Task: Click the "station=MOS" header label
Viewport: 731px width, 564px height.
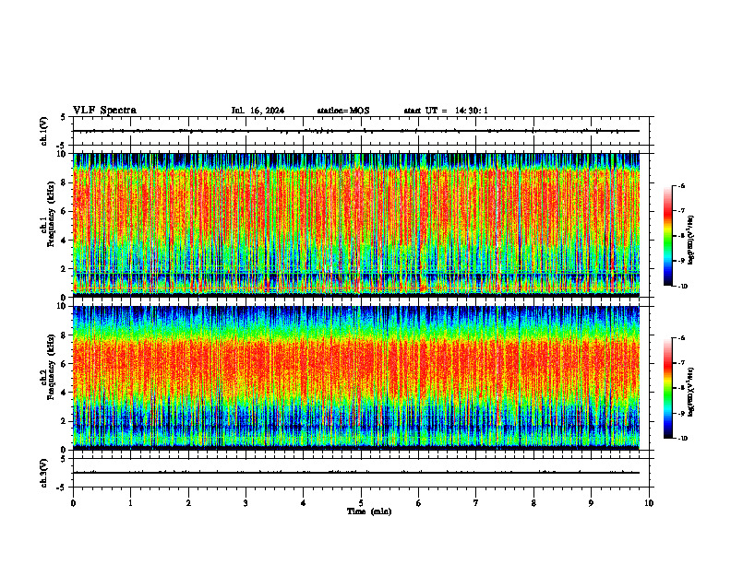Action: (x=343, y=111)
